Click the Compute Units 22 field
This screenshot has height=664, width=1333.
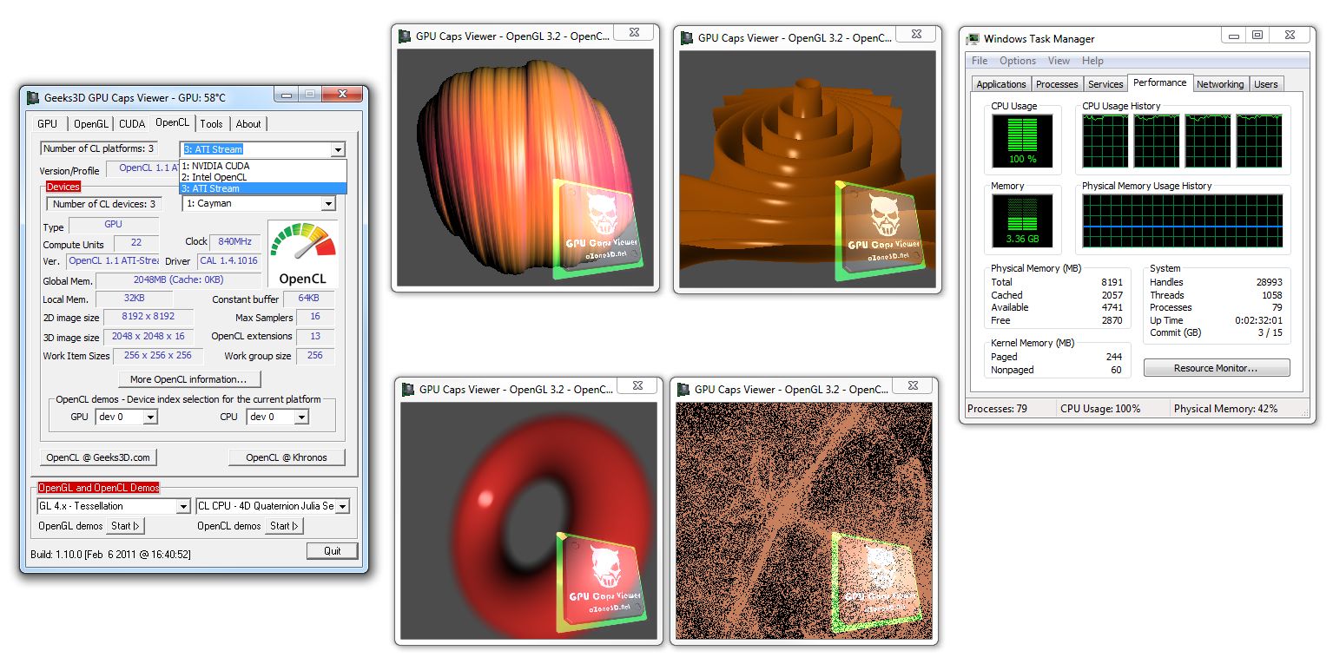tap(136, 243)
